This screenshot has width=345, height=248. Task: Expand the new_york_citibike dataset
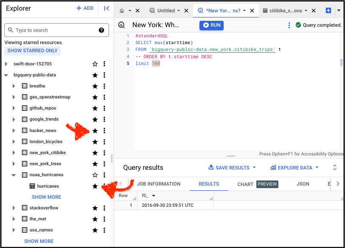tap(14, 152)
